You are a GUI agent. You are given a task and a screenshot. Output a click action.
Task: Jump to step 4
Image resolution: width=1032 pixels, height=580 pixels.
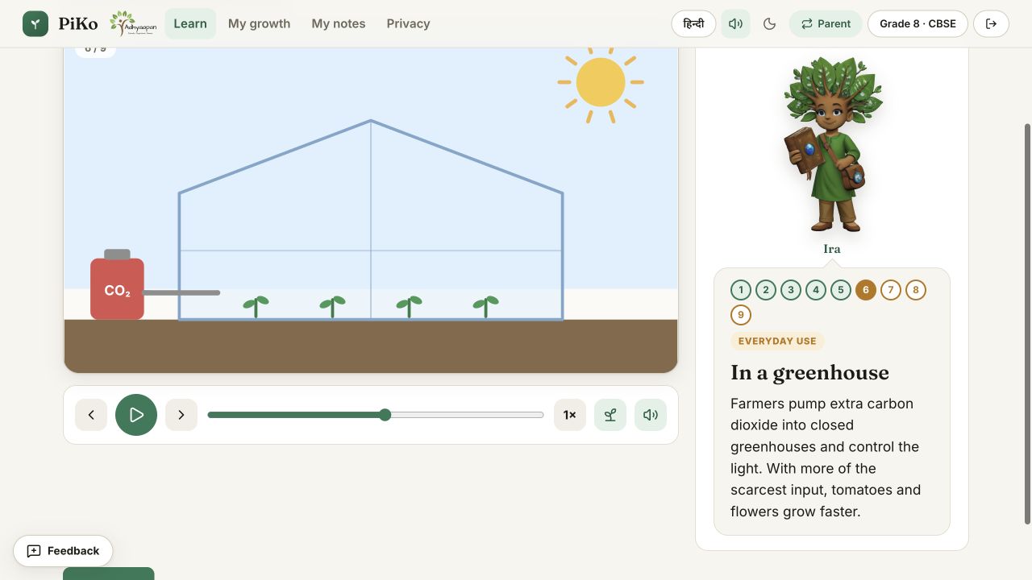(x=816, y=290)
